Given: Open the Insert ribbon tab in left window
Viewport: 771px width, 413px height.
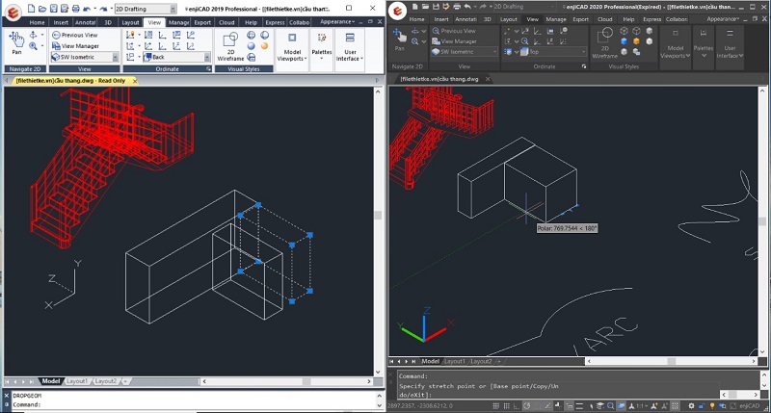Looking at the screenshot, I should click(61, 22).
